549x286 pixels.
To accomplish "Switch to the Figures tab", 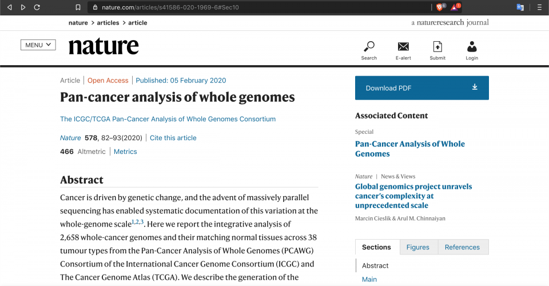I will click(417, 247).
